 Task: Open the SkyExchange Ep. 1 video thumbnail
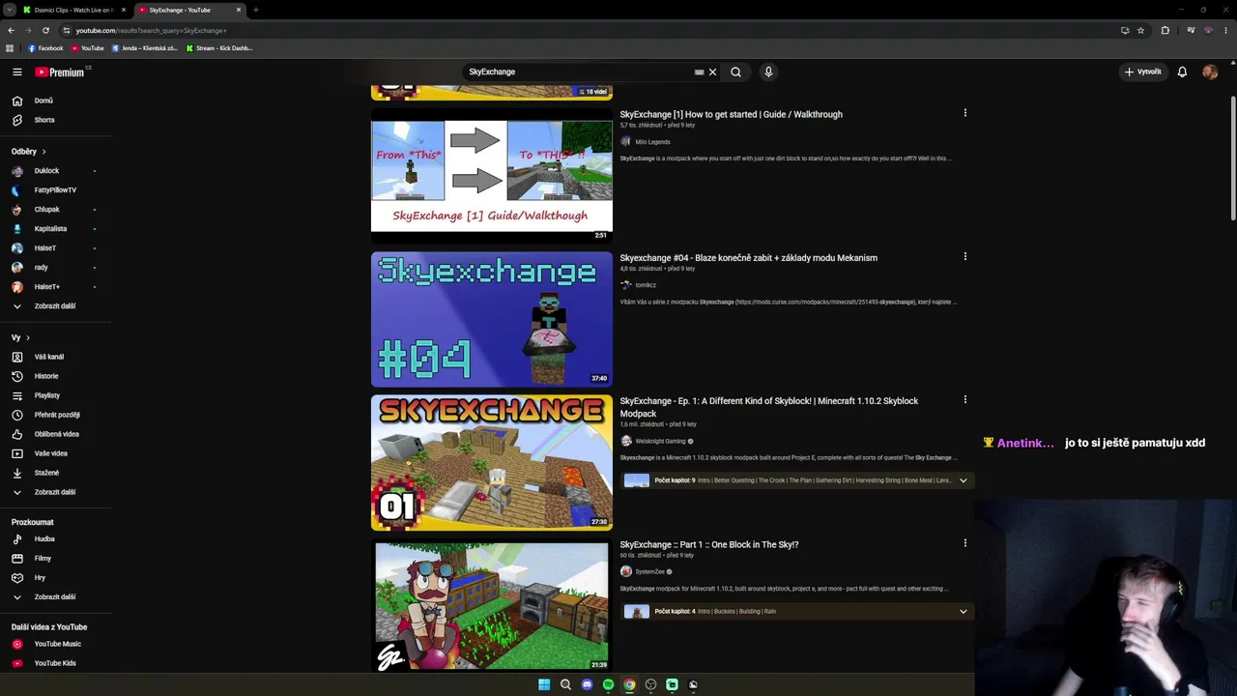(x=492, y=462)
